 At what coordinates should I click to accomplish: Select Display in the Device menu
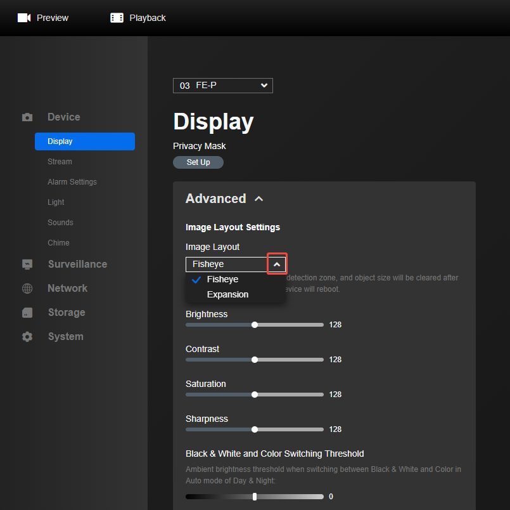85,141
